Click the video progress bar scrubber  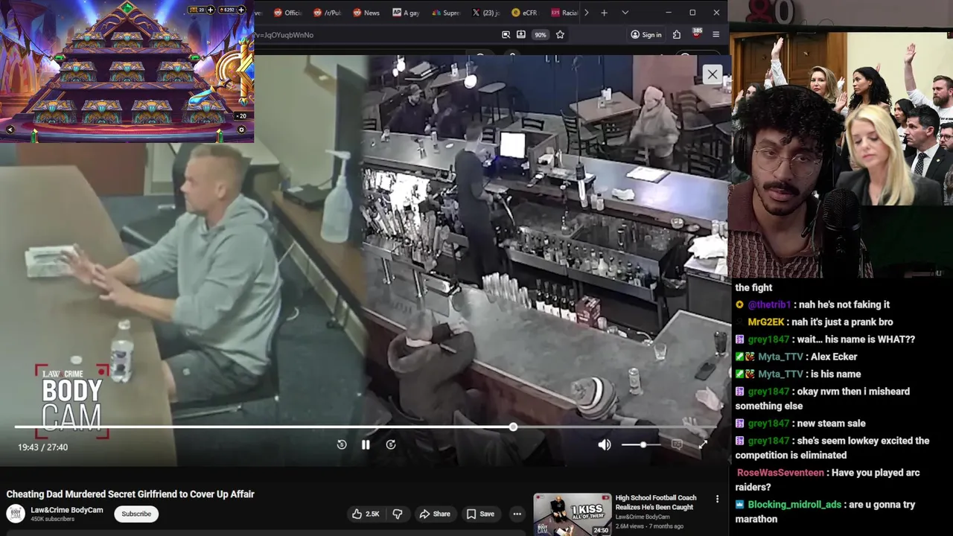point(513,427)
